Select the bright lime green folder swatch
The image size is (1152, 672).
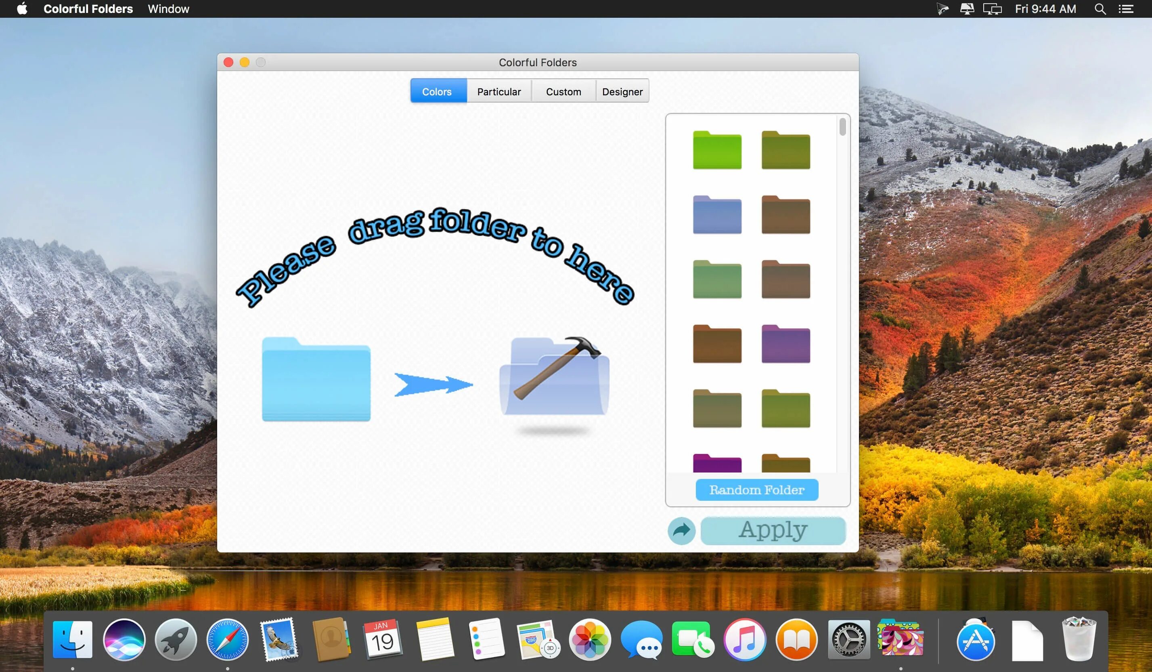(717, 151)
